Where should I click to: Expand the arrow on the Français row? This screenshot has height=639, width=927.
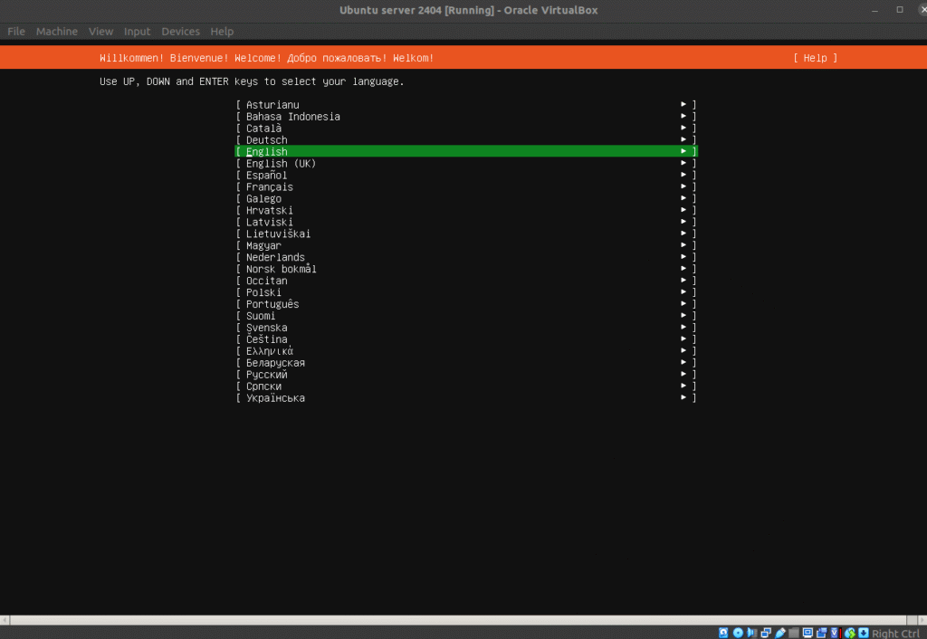coord(684,187)
